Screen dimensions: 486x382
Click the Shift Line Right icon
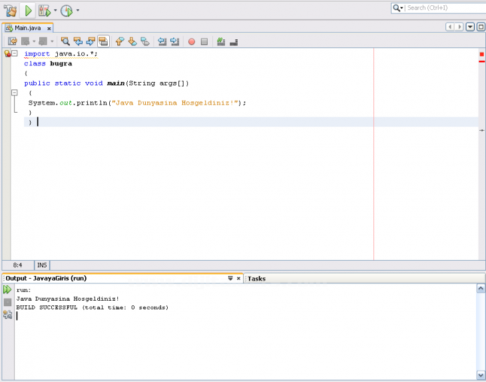[x=175, y=41]
